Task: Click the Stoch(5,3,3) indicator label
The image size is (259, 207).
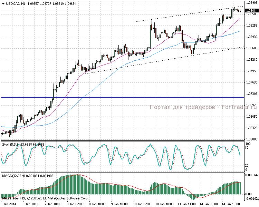Action: pos(10,144)
